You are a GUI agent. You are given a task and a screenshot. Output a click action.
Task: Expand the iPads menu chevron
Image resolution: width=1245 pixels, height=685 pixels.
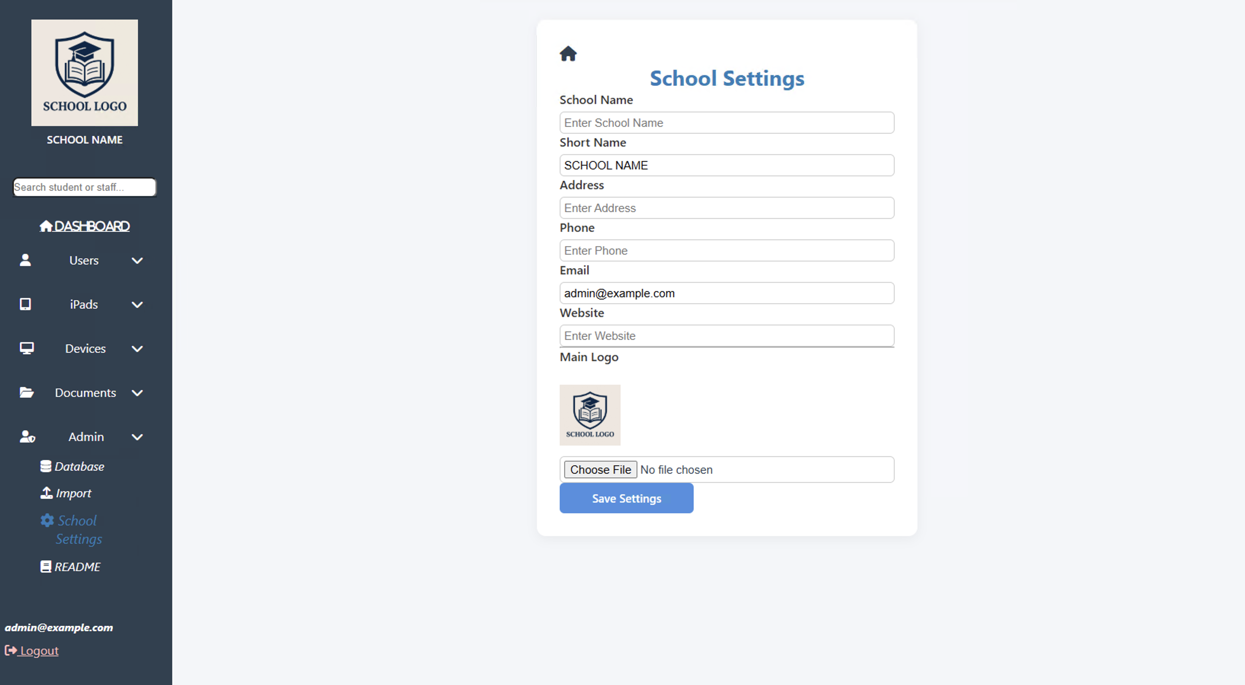pyautogui.click(x=137, y=304)
